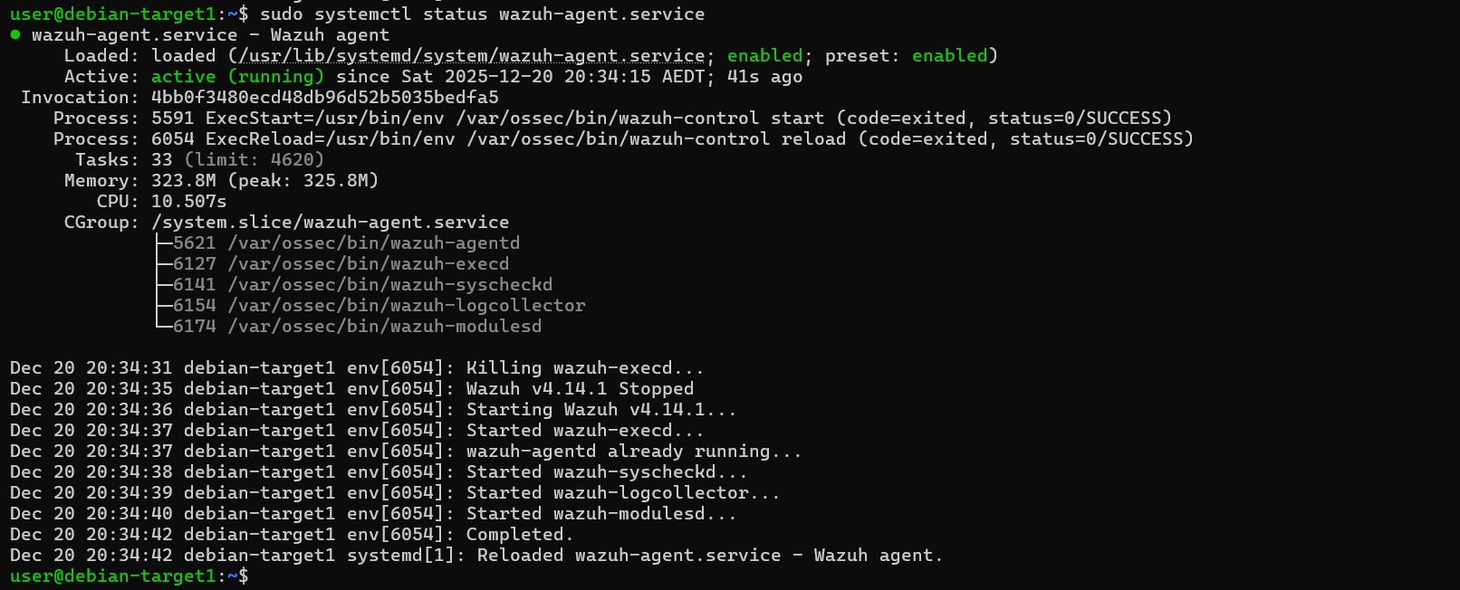Click the green "active (running)" status text
Screen dimensions: 1460x590
(237, 77)
